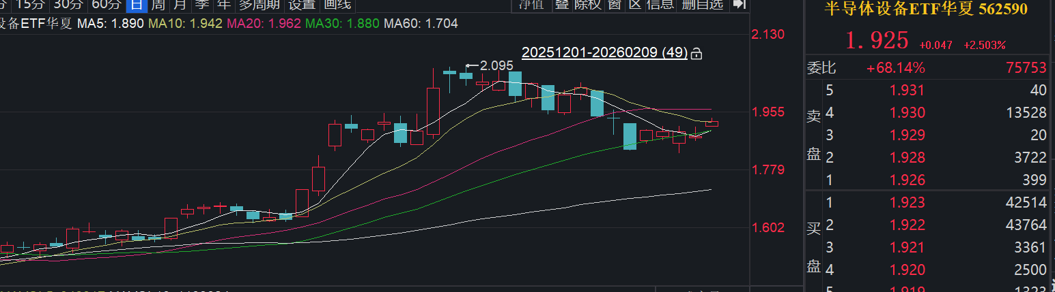Switch to the 15分 period tab
Viewport: 1055px width, 292px height.
[34, 5]
